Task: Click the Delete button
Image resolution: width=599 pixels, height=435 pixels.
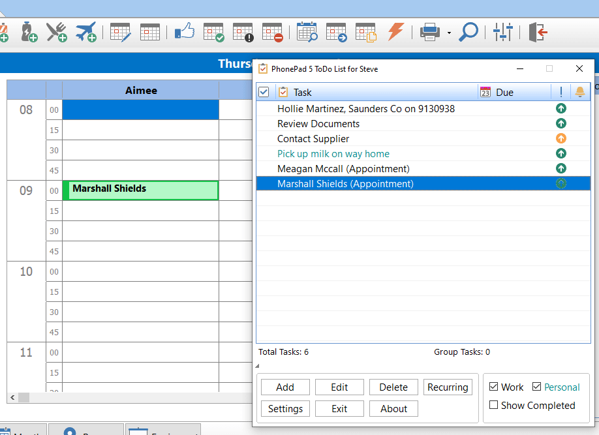Action: pos(393,387)
